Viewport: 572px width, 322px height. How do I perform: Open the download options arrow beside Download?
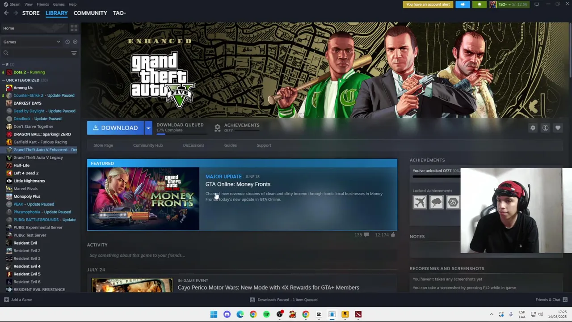click(148, 128)
